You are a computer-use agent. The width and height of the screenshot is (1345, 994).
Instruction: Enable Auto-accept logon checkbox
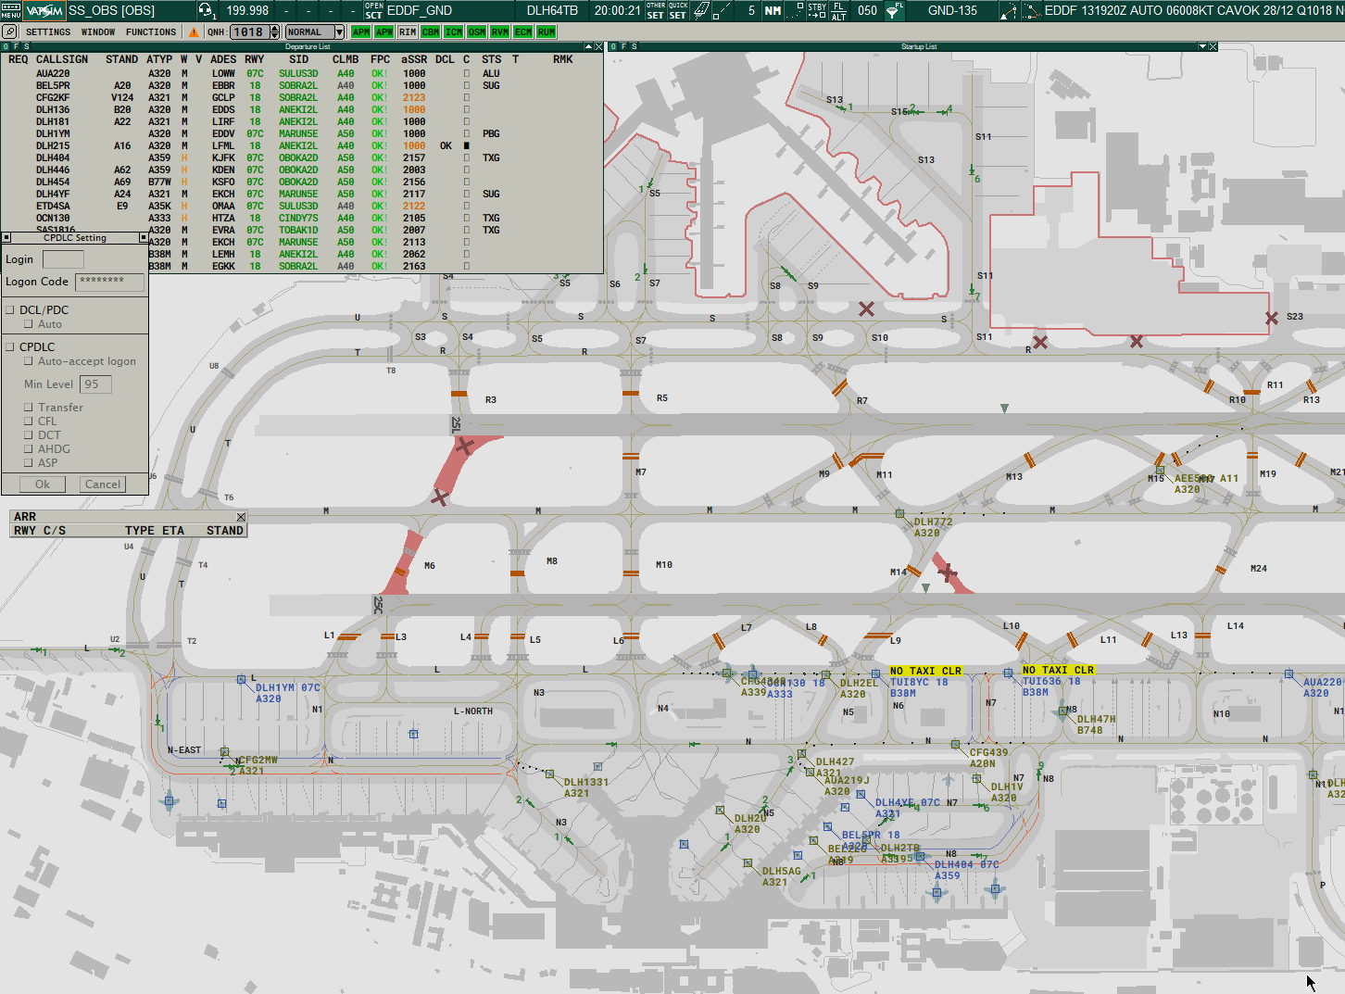29,361
